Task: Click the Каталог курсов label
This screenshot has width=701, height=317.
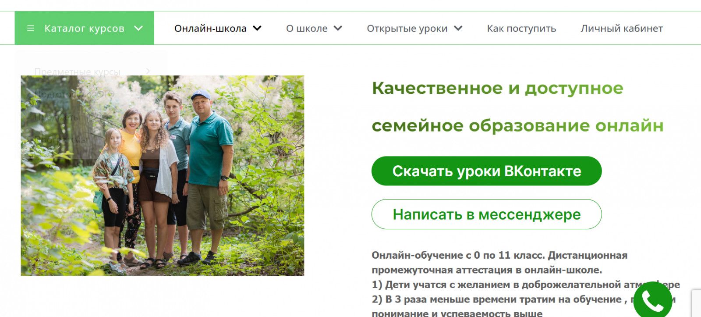Action: (x=85, y=28)
